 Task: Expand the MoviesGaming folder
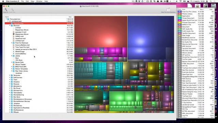10,95
